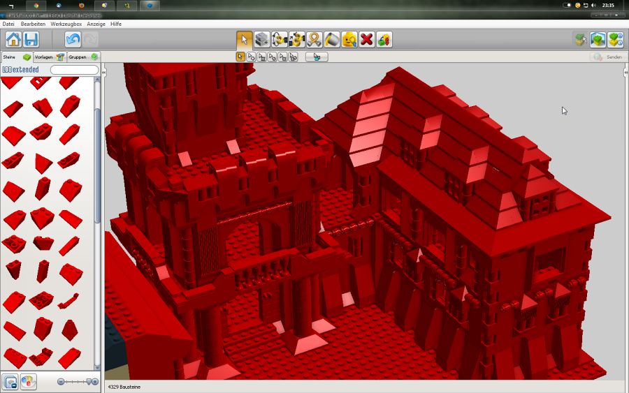
Task: Collapse all brick groups in the palette
Action: pos(10,382)
